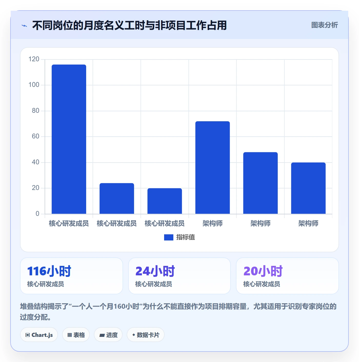The height and width of the screenshot is (362, 359).
Task: Click the diamond icon in the 数据卡片 tag
Action: point(134,335)
